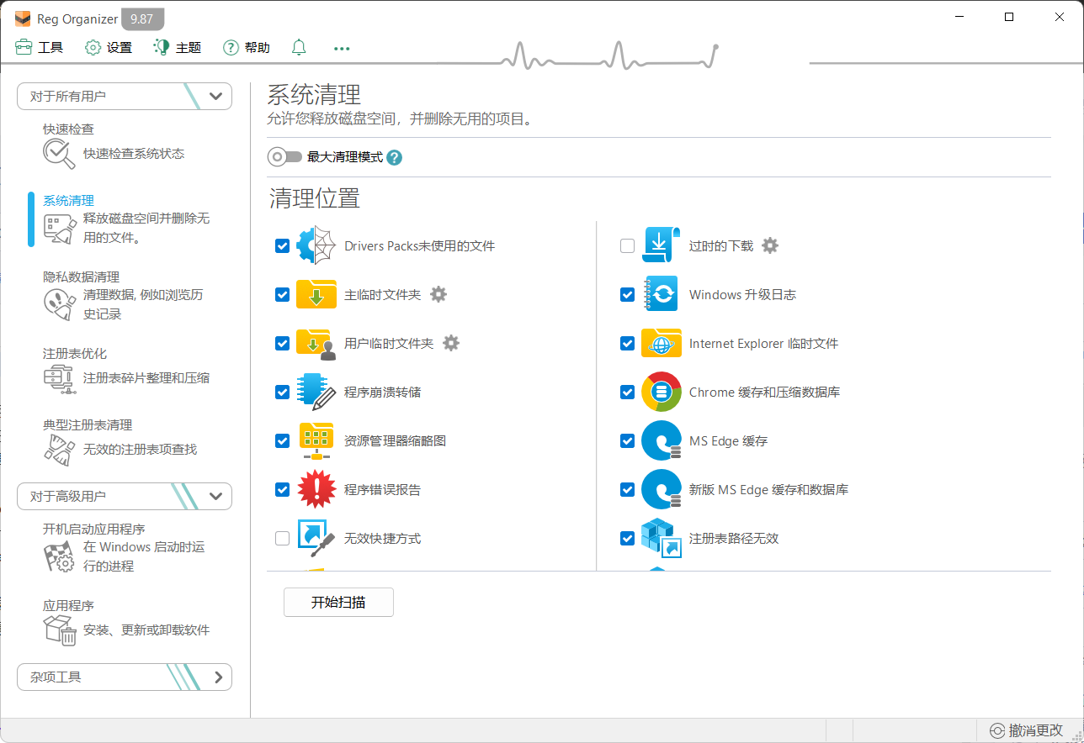Click the 快速检查 magnifier icon

(x=59, y=154)
